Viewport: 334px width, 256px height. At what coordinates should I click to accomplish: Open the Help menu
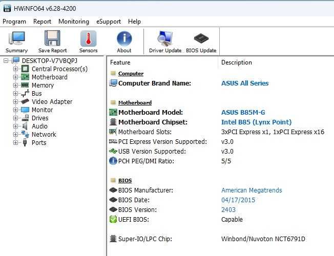pyautogui.click(x=134, y=22)
